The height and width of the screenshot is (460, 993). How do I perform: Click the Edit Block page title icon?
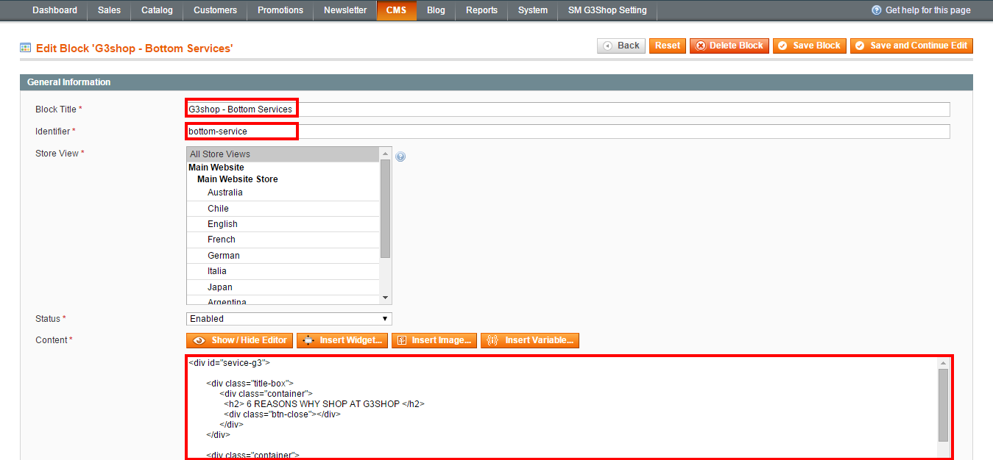(25, 48)
